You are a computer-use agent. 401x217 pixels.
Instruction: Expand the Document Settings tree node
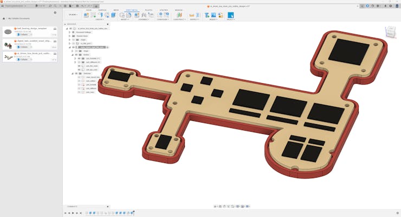(69, 32)
